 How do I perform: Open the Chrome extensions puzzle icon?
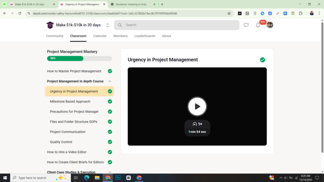click(x=301, y=13)
